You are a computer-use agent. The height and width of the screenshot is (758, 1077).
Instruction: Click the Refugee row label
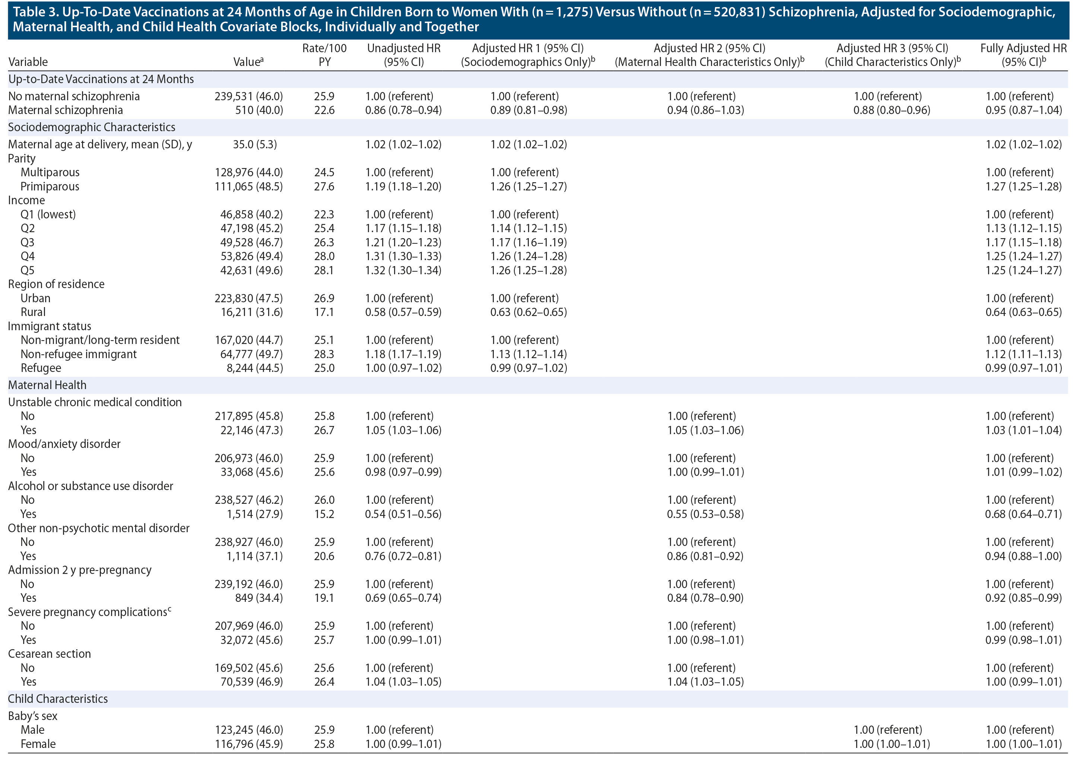(x=41, y=368)
